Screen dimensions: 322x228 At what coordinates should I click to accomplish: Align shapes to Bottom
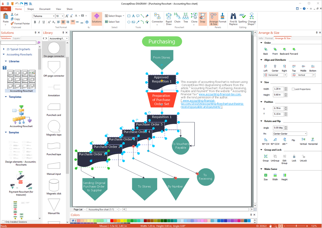tap(313, 68)
